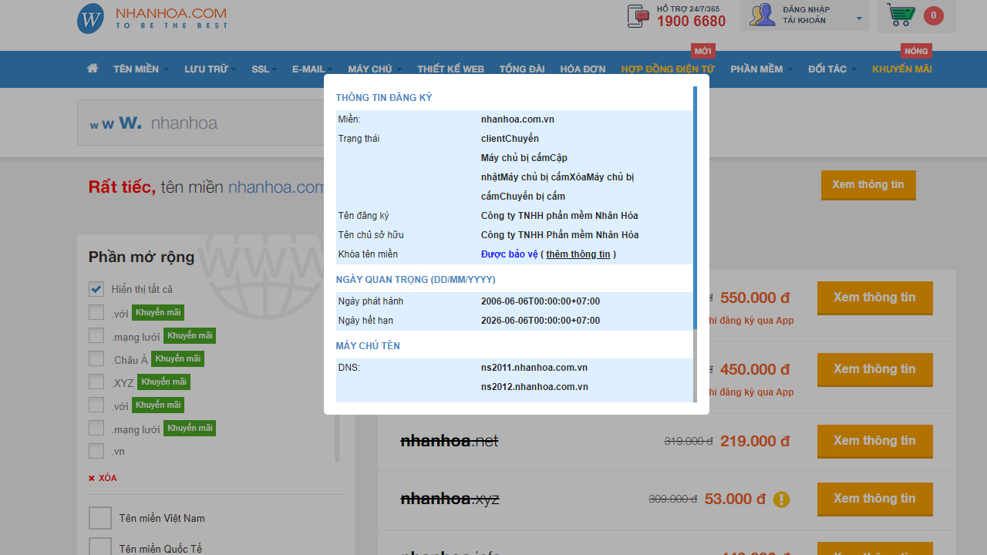
Task: Click the issue date 2006-06-06 value
Action: coord(541,301)
